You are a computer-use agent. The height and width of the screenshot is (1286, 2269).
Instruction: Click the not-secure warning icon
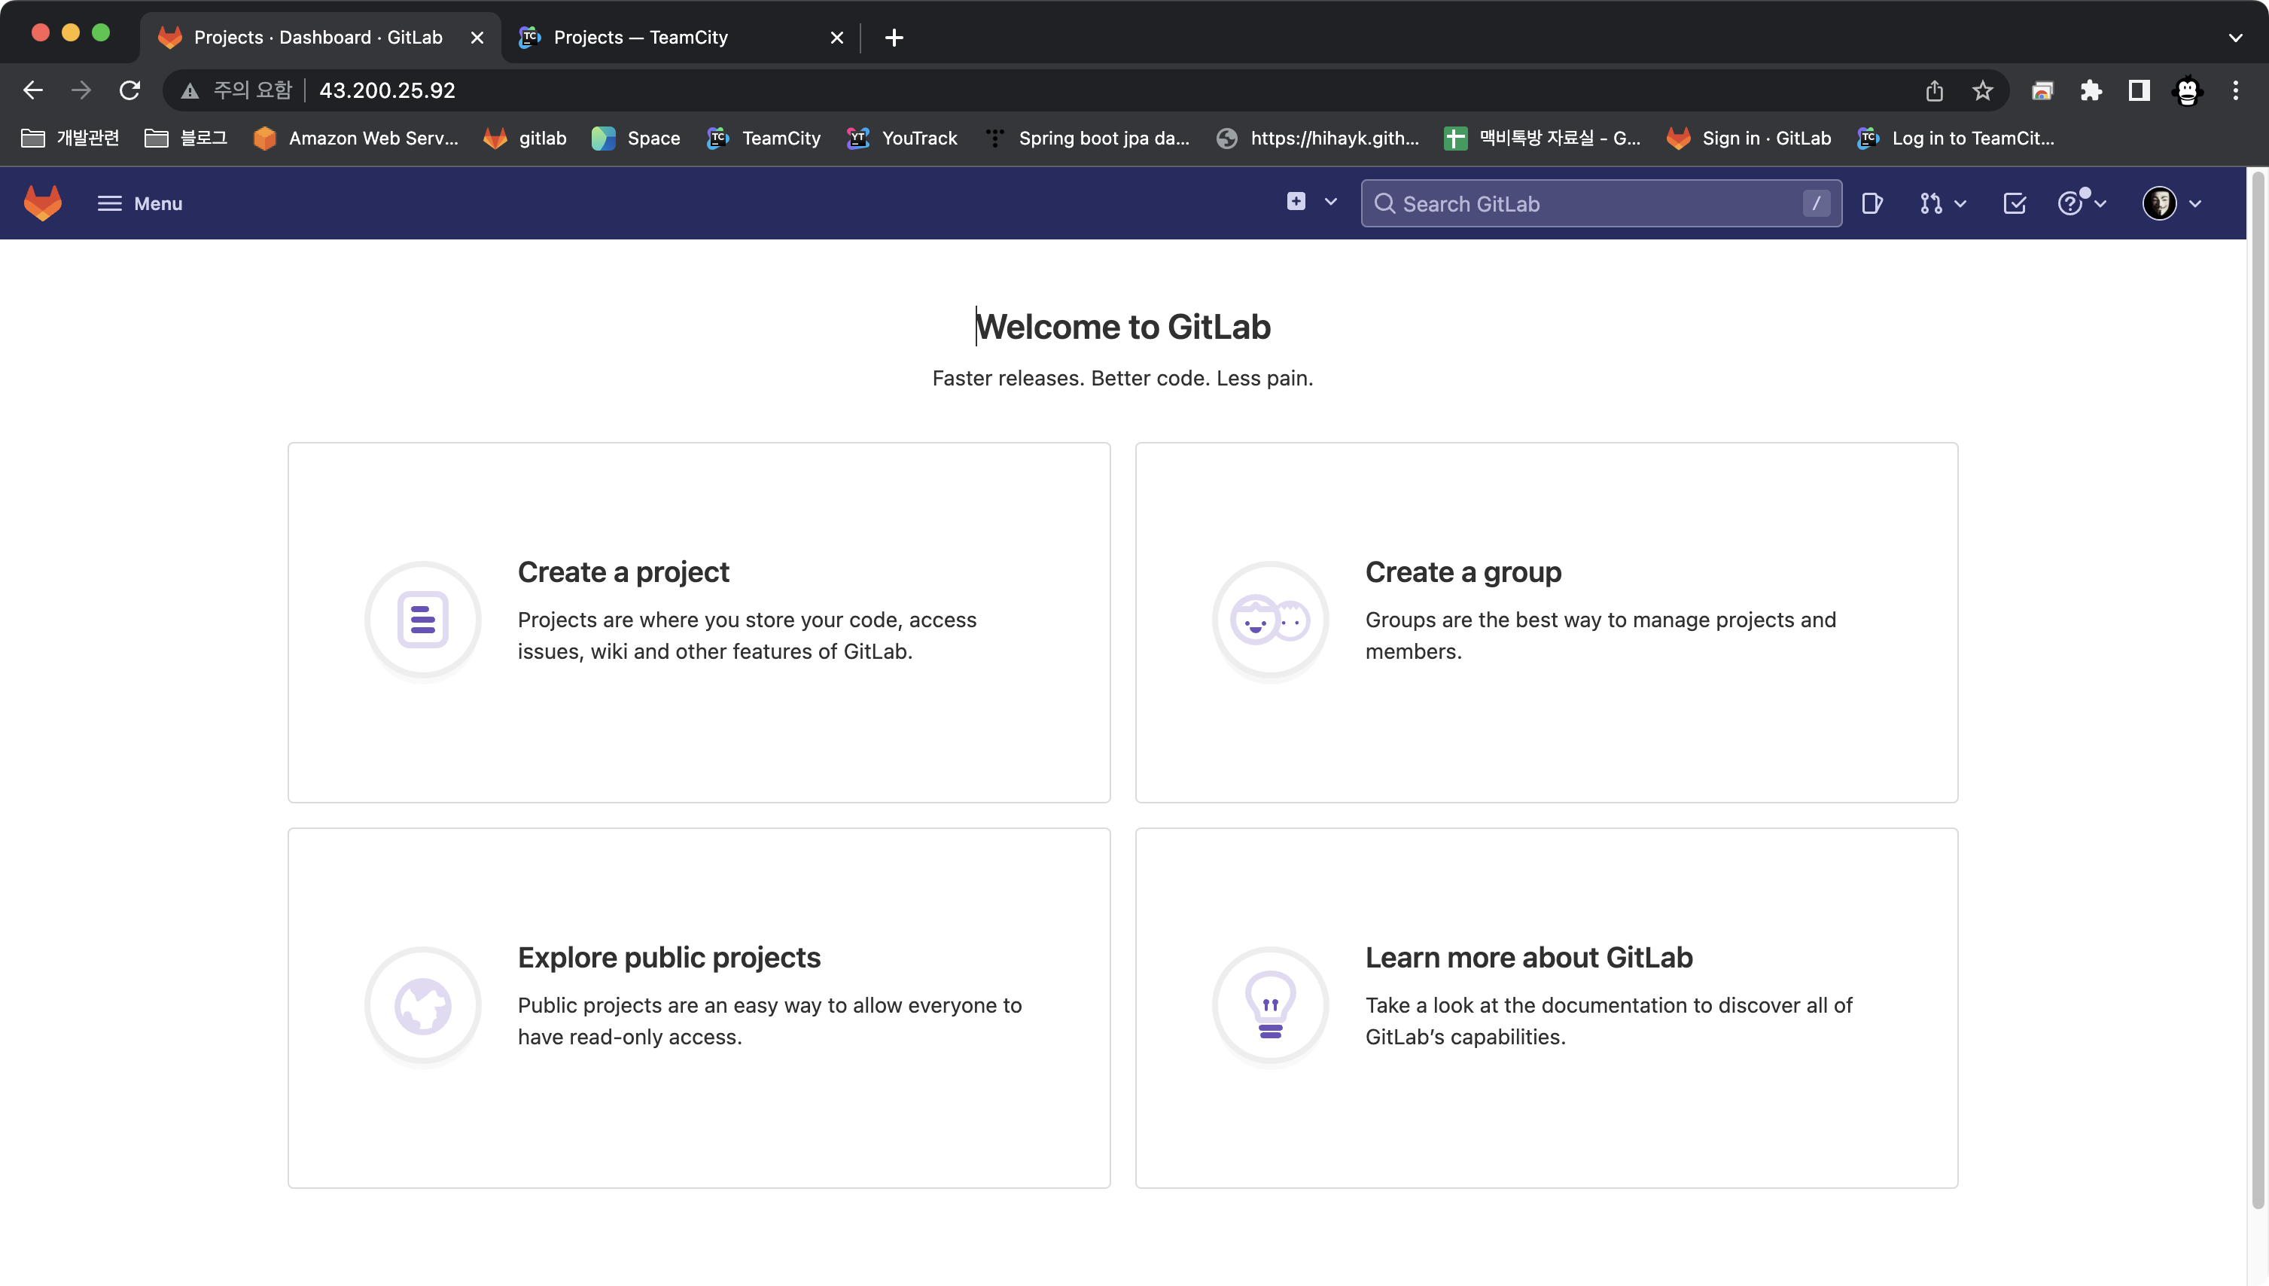click(x=190, y=90)
